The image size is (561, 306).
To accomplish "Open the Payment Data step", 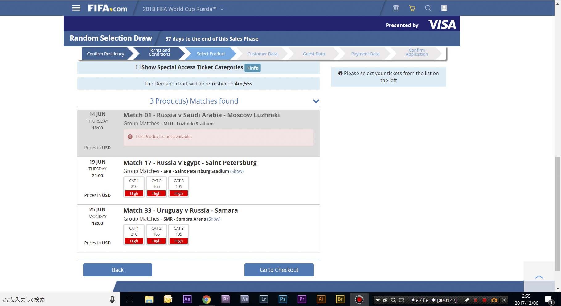I will tap(365, 54).
